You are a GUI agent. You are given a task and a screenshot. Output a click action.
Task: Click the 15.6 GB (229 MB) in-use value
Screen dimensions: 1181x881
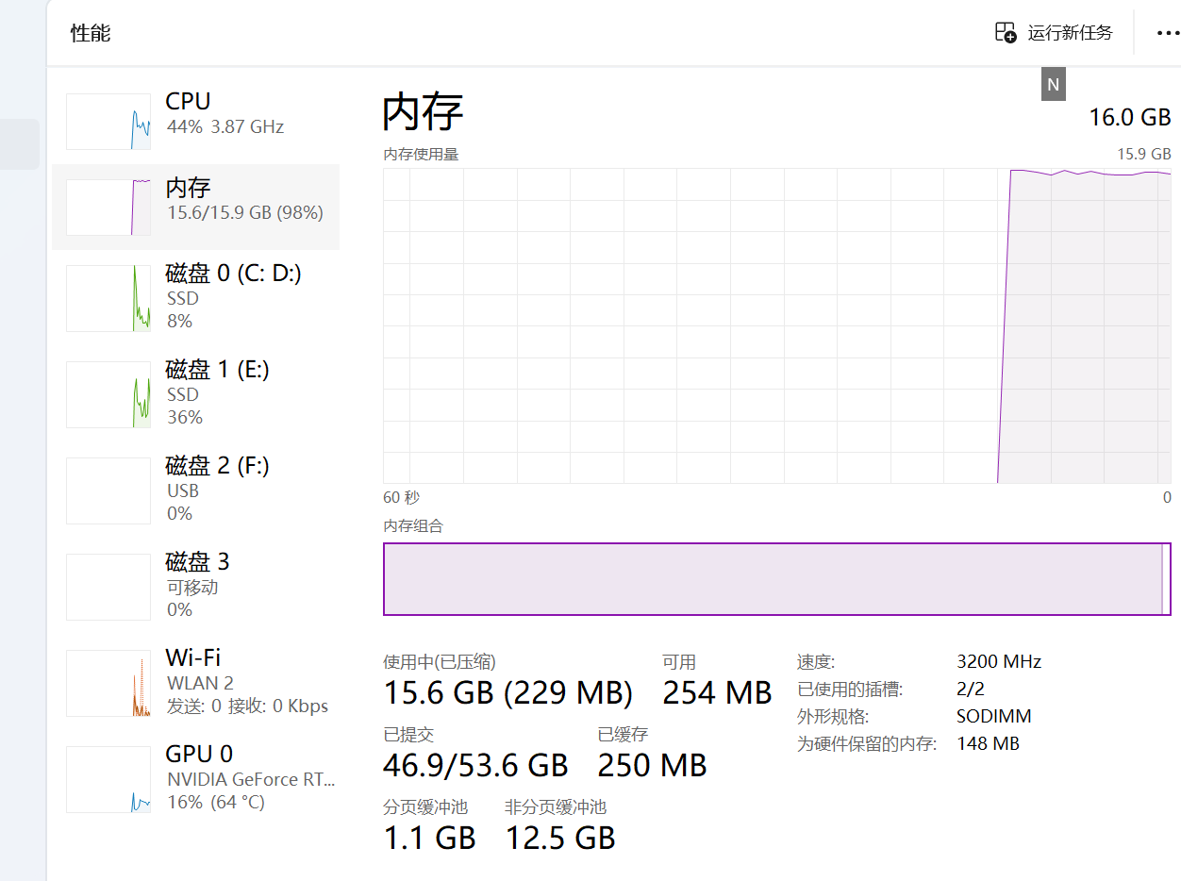click(x=507, y=693)
